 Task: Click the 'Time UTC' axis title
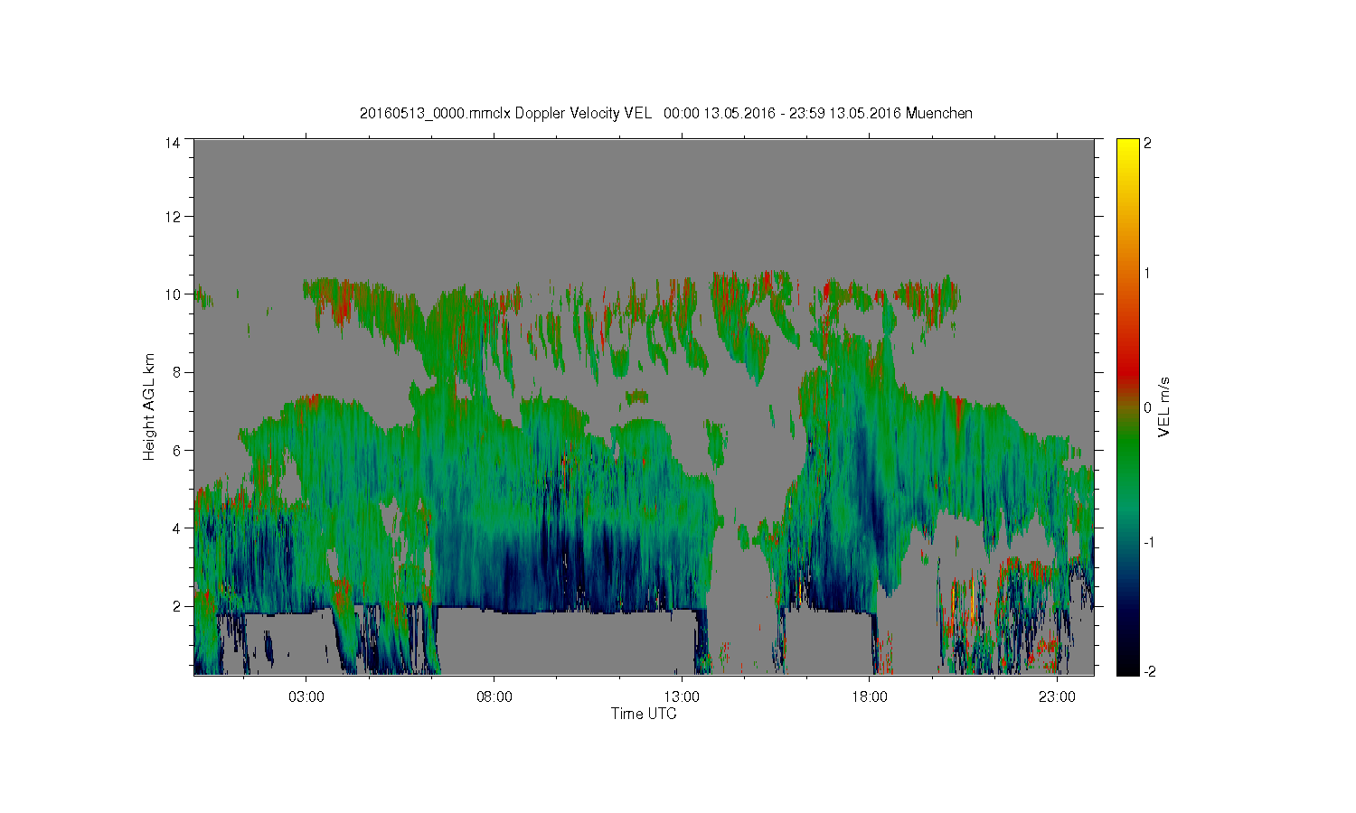coord(644,714)
